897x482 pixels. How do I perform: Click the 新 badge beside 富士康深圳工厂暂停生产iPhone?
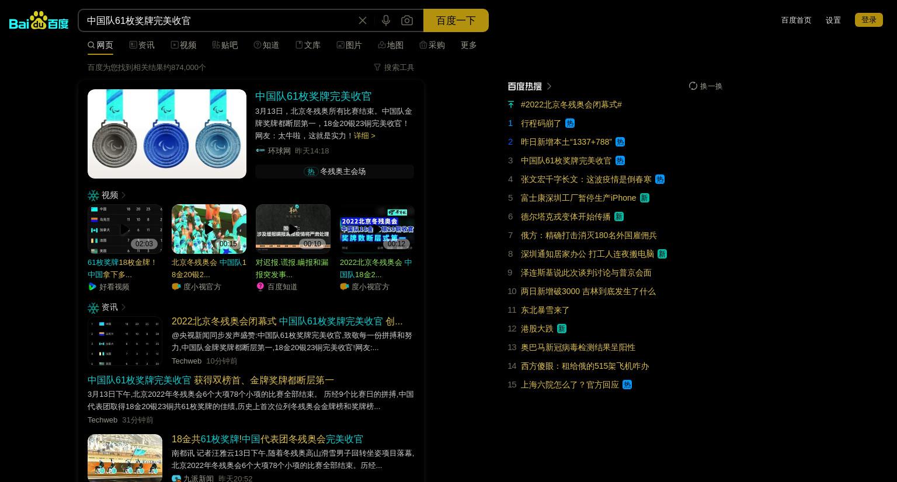(645, 198)
